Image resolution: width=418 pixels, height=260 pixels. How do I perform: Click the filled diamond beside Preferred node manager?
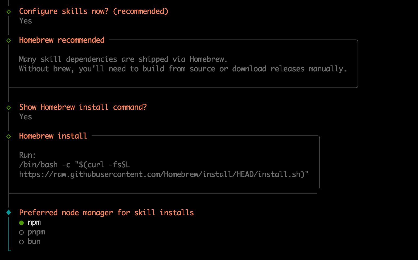9,212
